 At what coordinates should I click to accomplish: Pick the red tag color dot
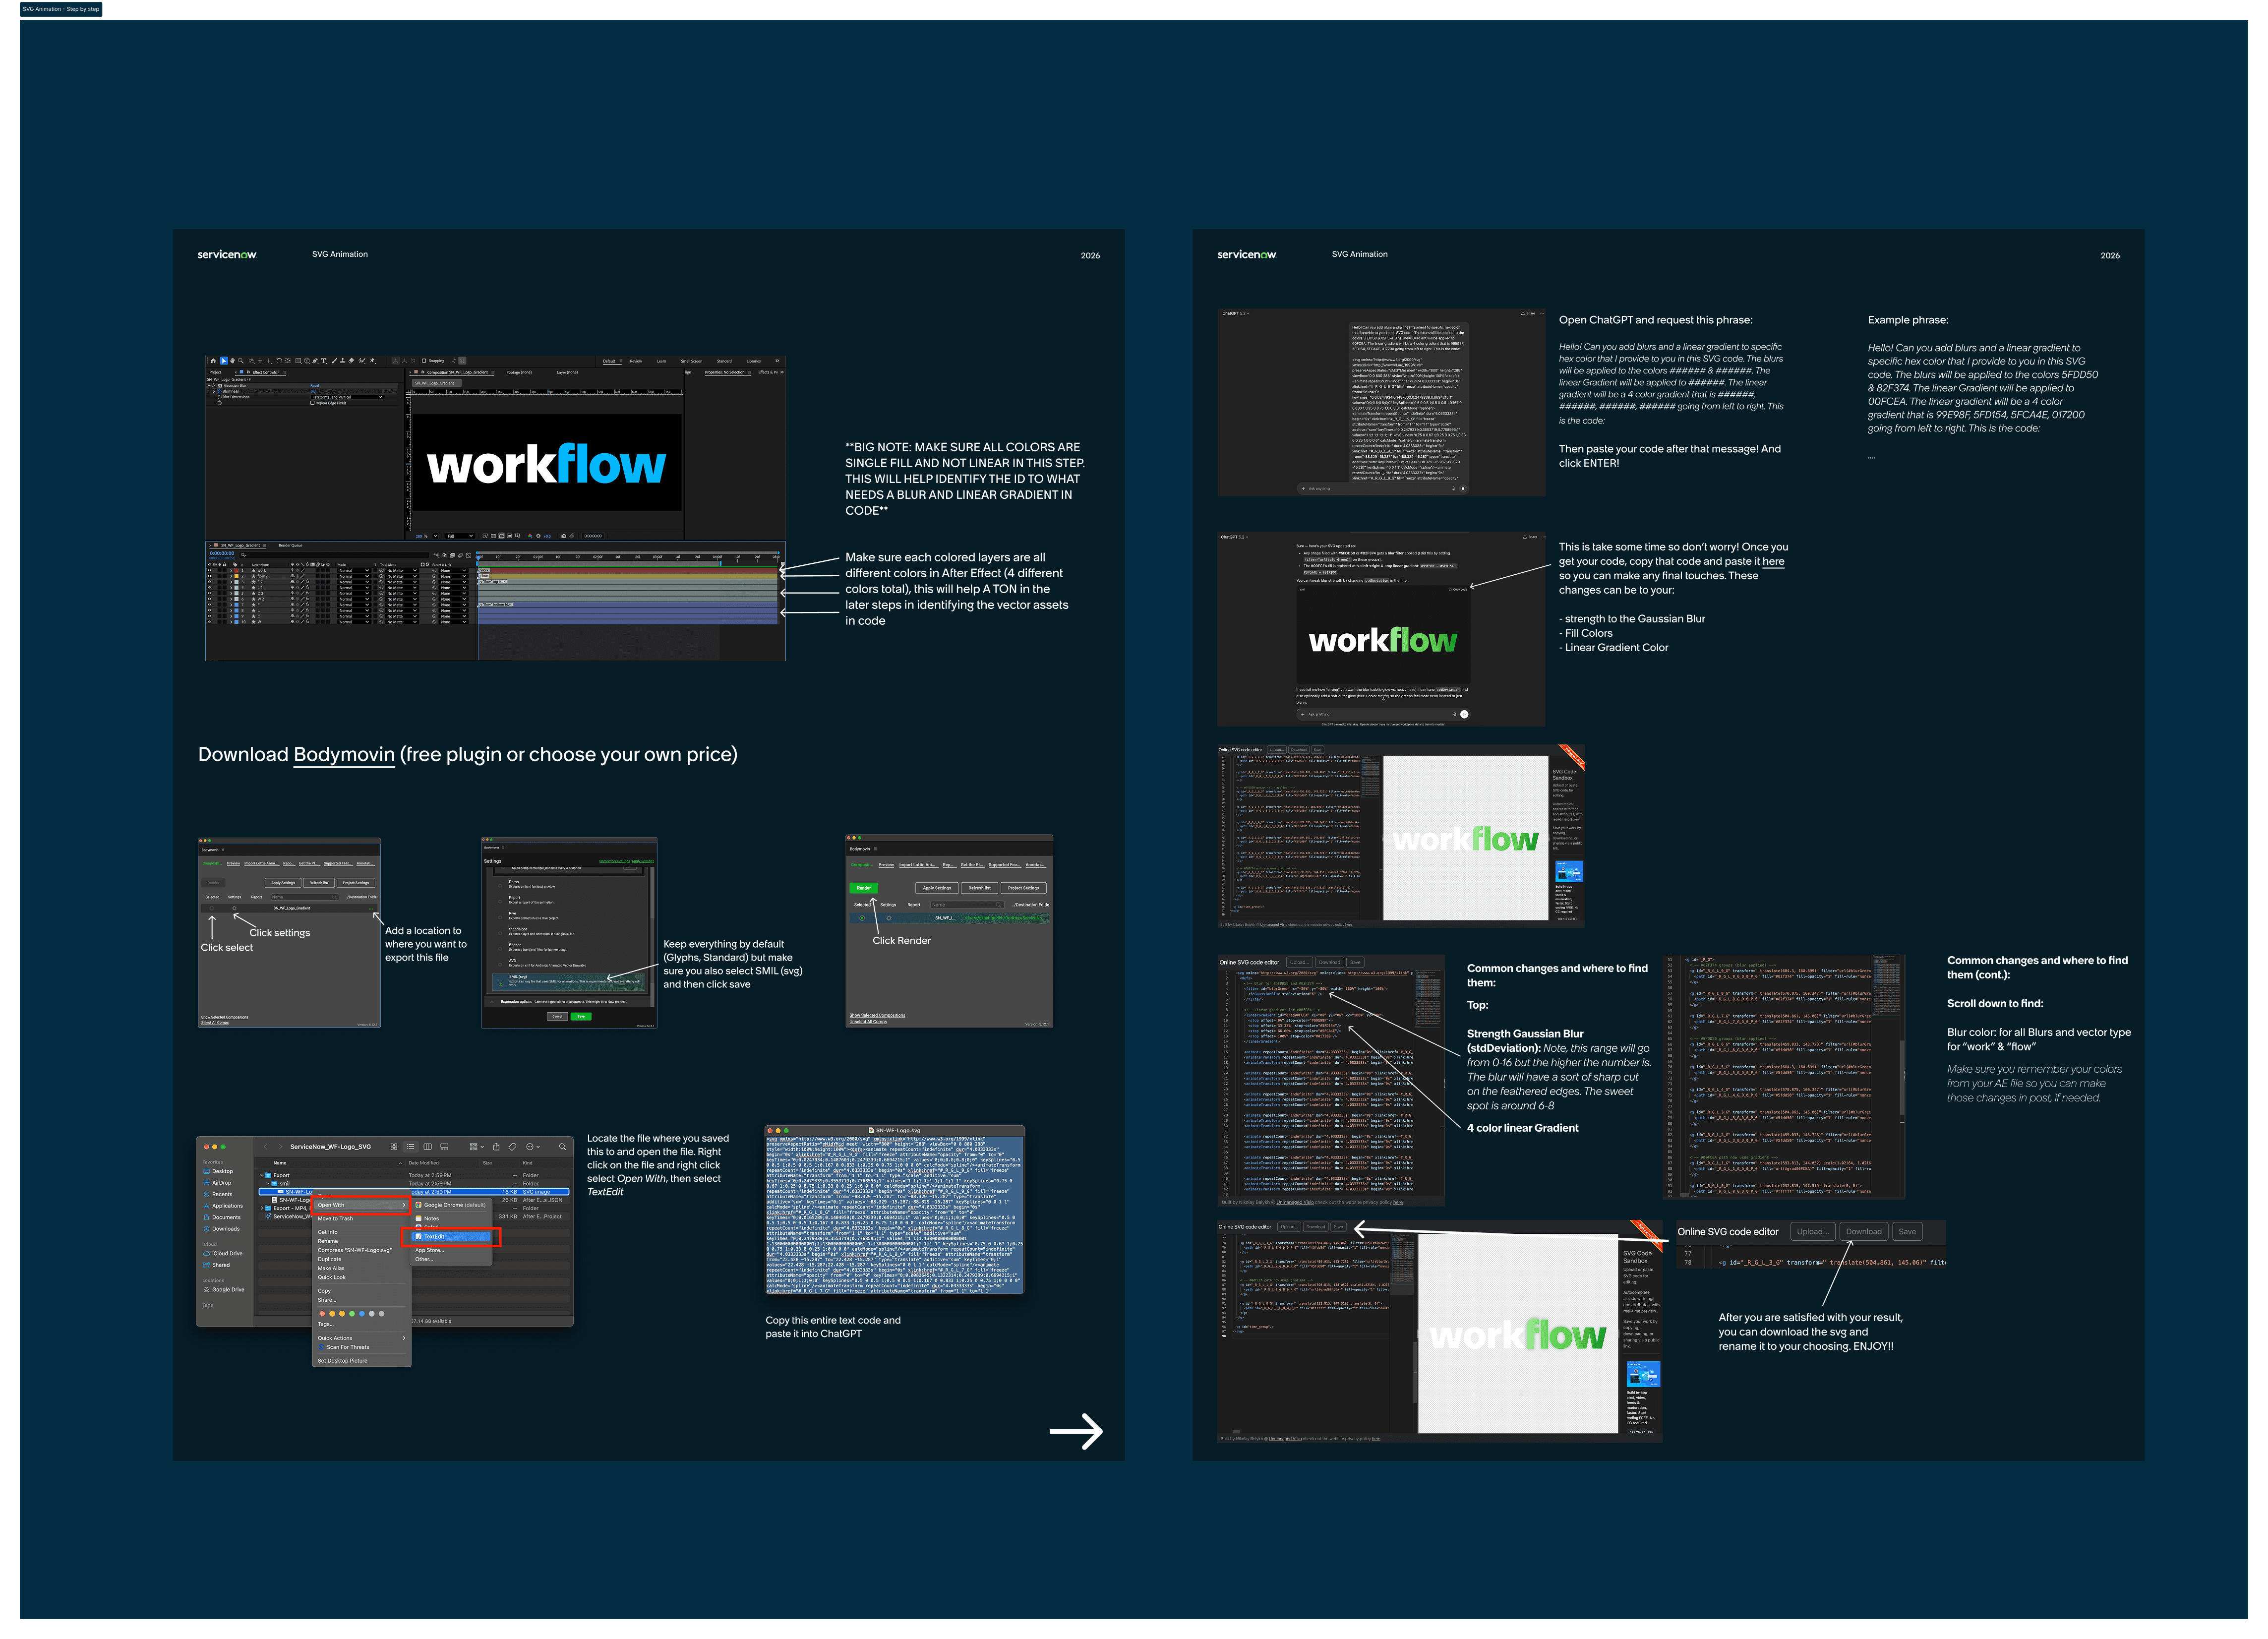pos(322,1313)
